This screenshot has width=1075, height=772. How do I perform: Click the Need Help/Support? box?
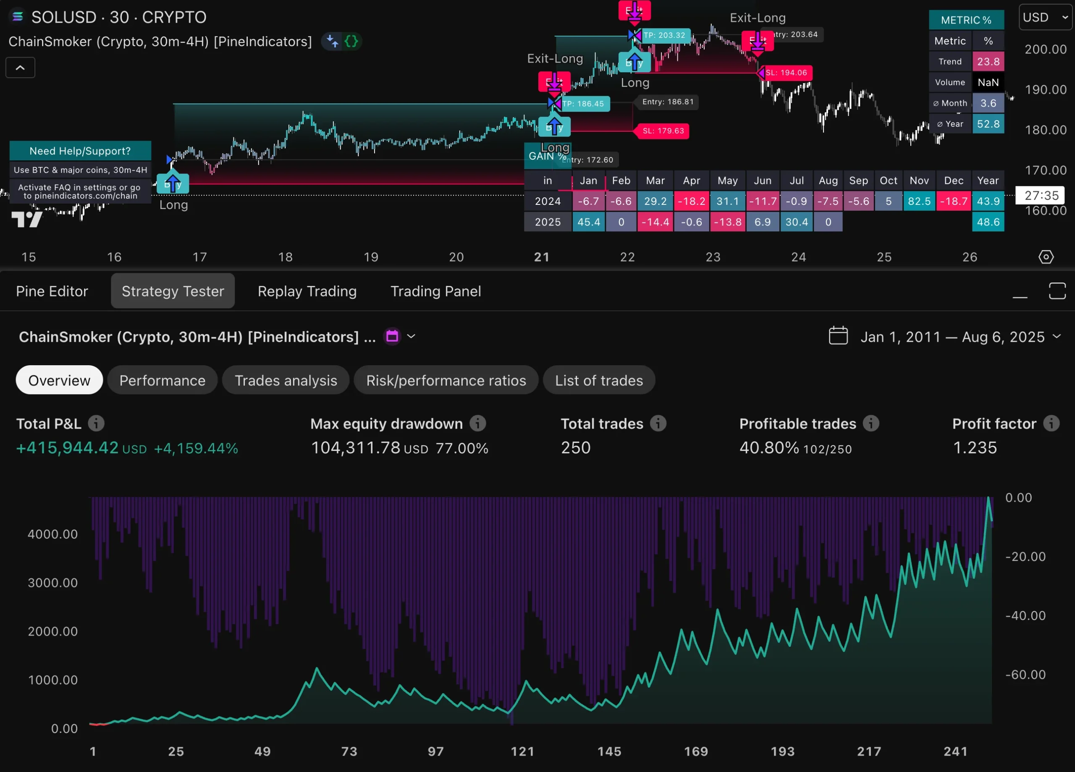[80, 151]
